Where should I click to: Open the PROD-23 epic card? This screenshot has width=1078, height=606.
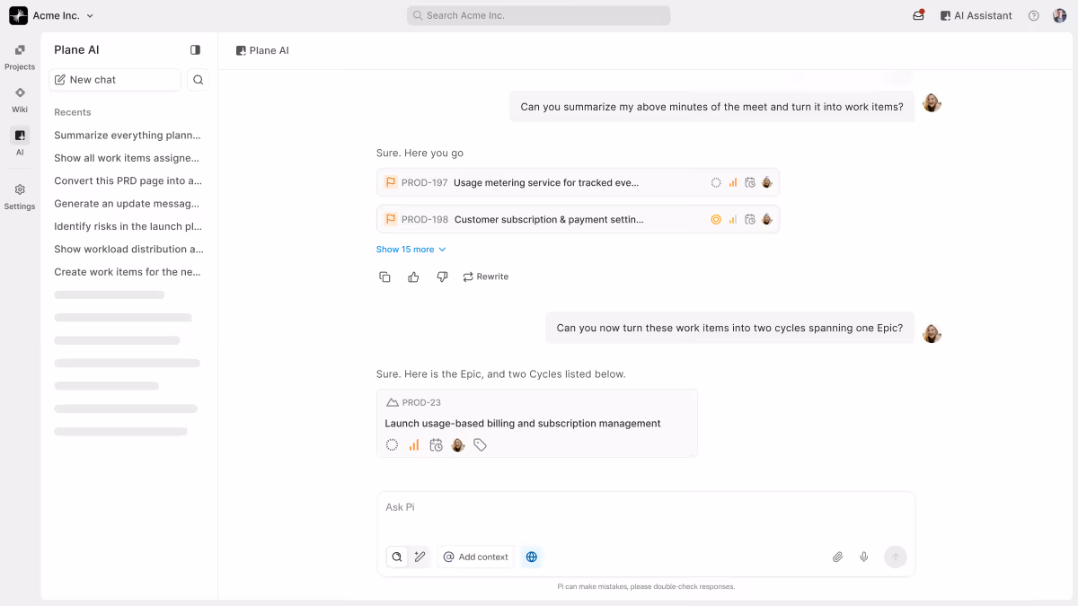click(537, 423)
